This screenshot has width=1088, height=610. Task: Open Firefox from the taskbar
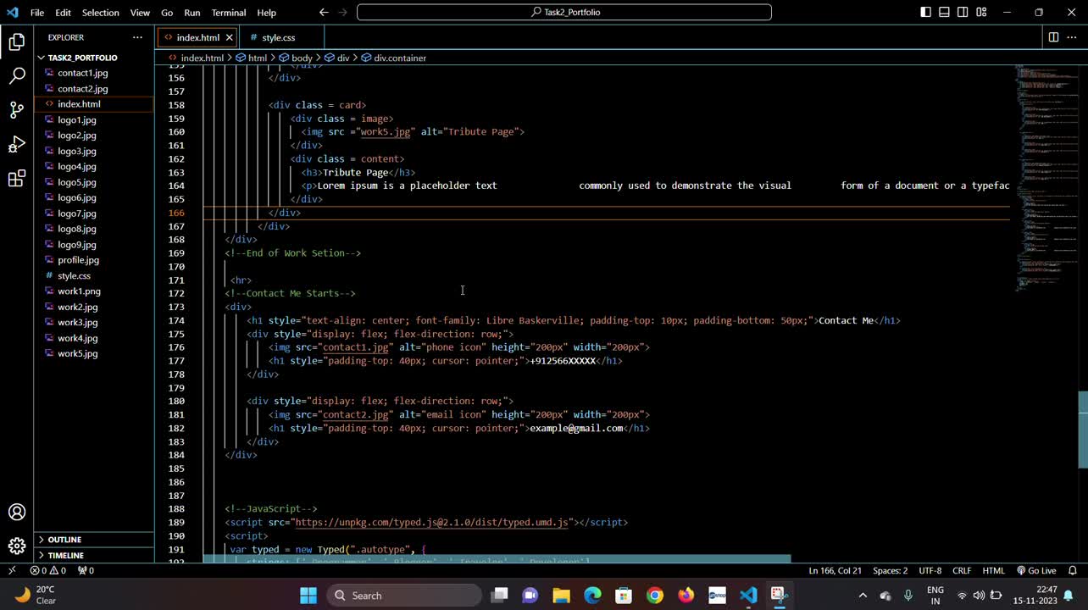(686, 595)
